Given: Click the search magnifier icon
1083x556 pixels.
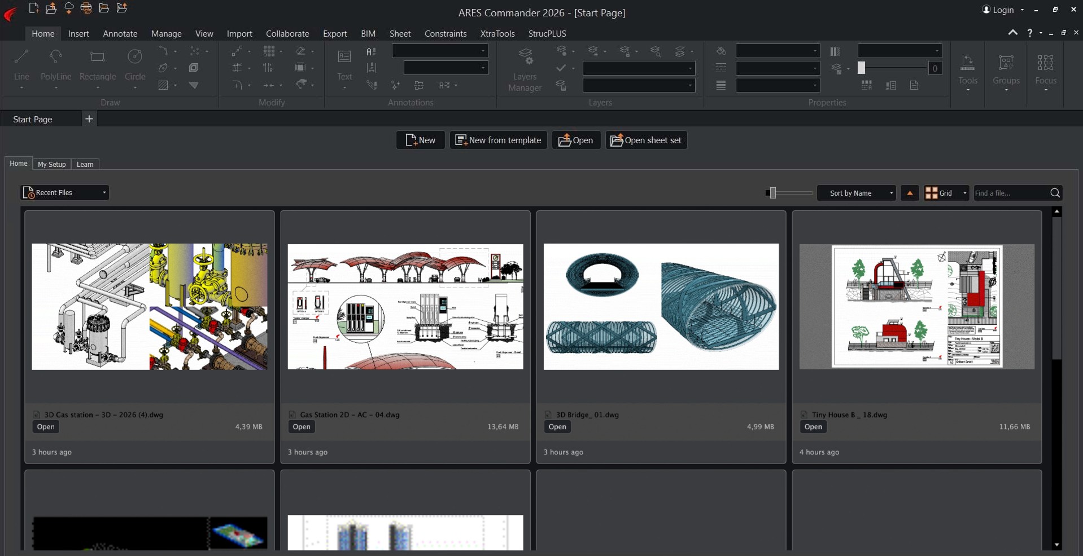Looking at the screenshot, I should 1055,193.
